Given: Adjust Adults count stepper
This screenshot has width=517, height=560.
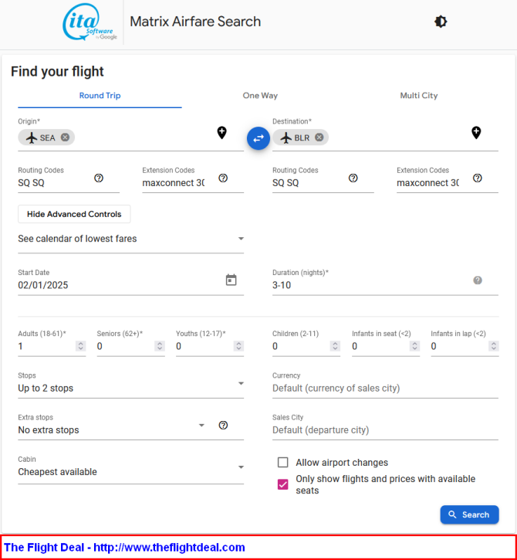Looking at the screenshot, I should 80,346.
